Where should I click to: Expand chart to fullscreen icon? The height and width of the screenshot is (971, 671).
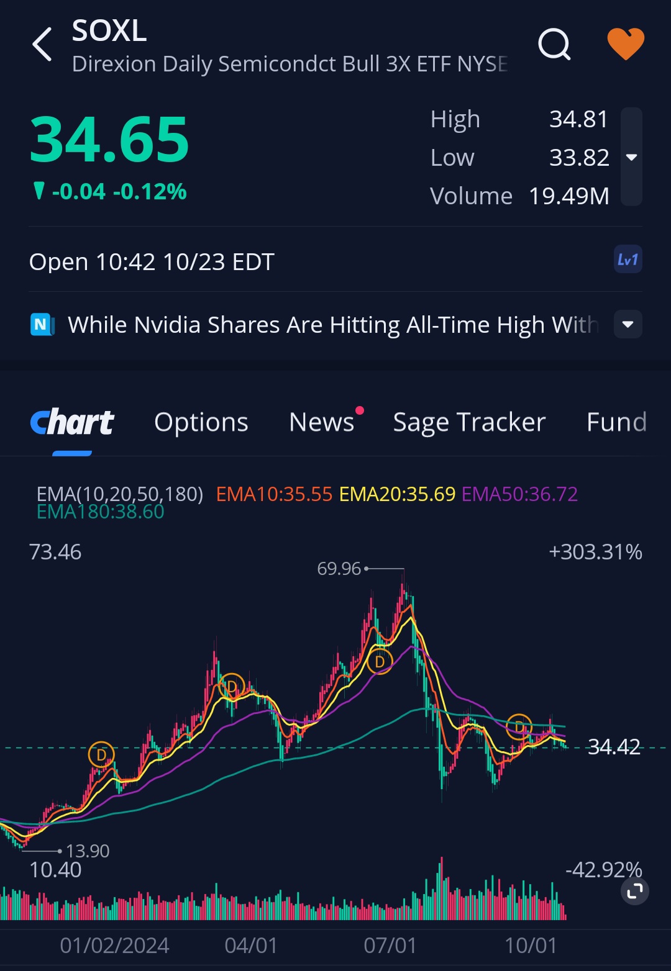tap(635, 892)
